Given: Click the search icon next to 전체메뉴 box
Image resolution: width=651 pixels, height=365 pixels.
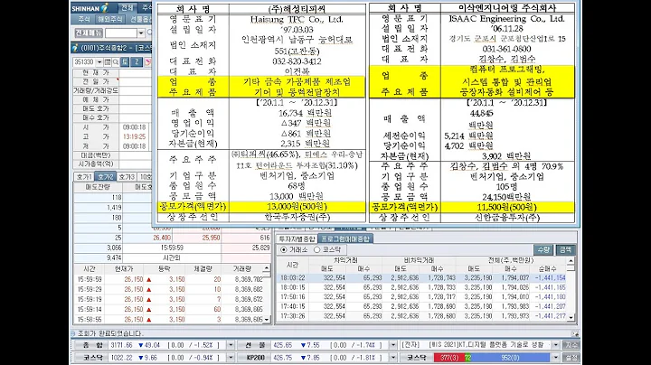Looking at the screenshot, I should (x=149, y=33).
